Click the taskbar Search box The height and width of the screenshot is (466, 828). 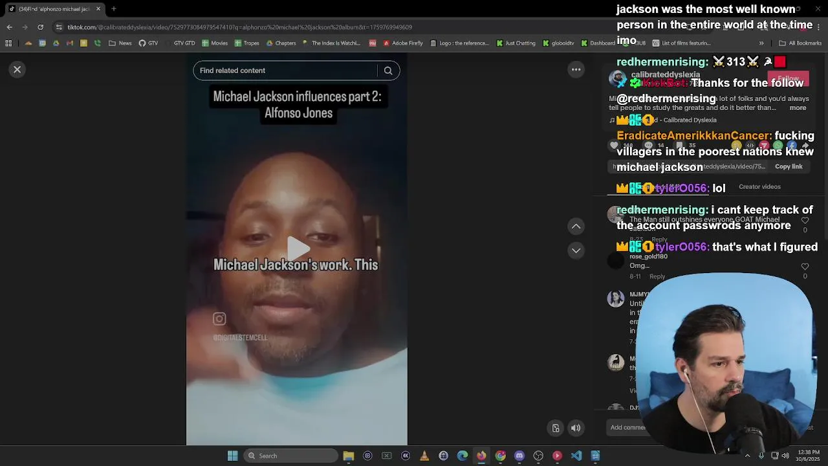click(x=290, y=456)
